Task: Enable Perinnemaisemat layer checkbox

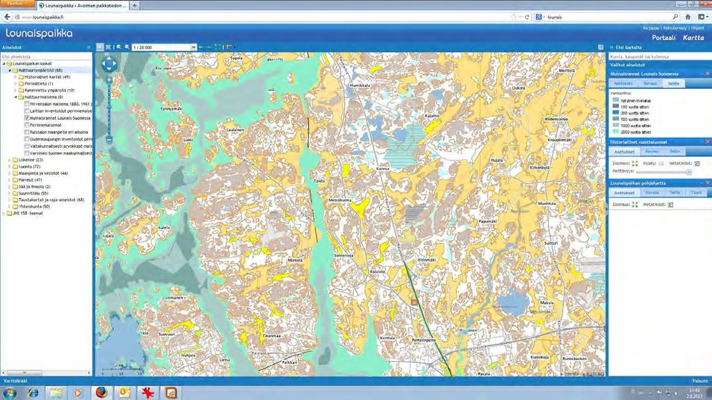Action: pyautogui.click(x=27, y=125)
